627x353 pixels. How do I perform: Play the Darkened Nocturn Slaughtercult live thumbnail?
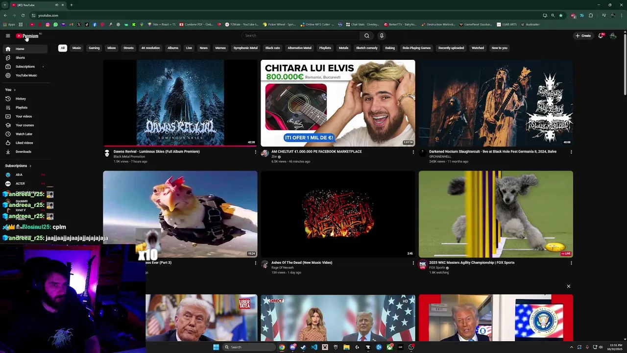(496, 103)
